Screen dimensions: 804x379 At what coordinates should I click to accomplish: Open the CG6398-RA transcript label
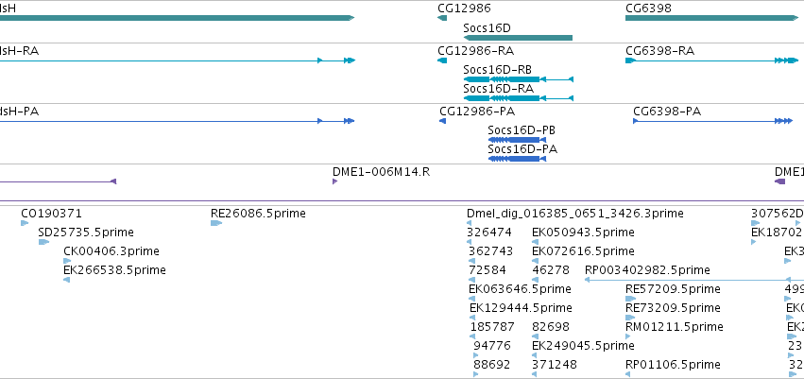(659, 51)
